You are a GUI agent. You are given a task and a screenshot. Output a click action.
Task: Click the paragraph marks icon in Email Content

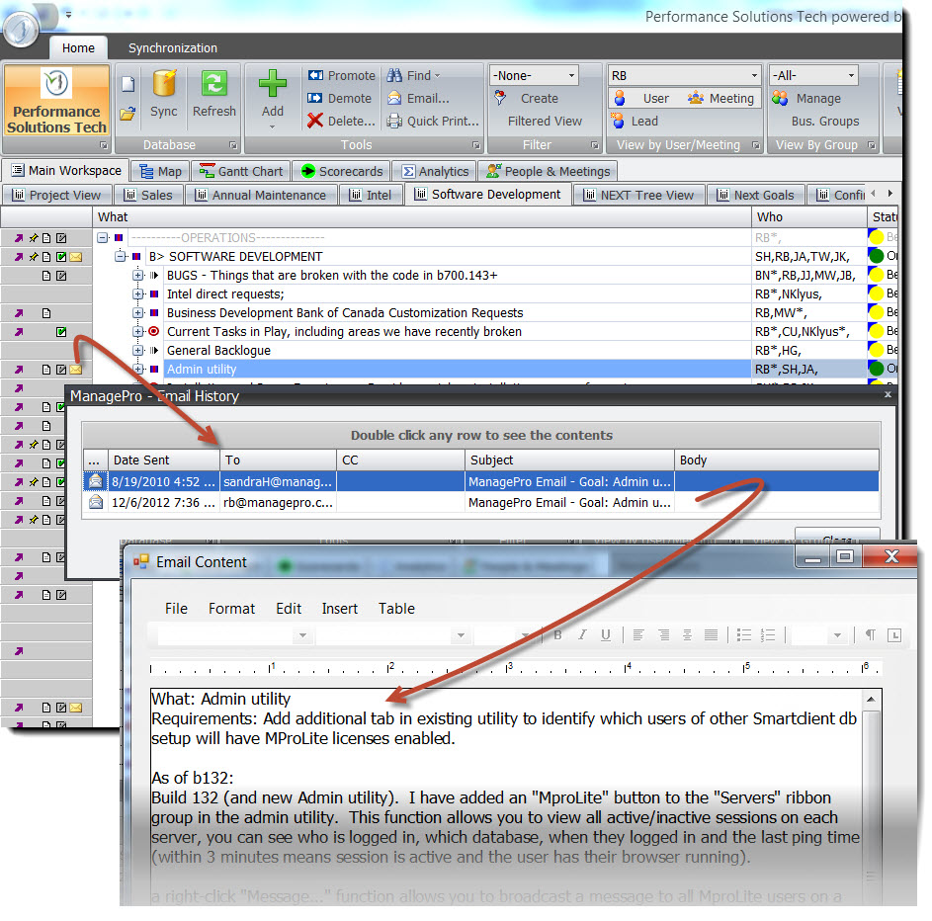click(870, 634)
